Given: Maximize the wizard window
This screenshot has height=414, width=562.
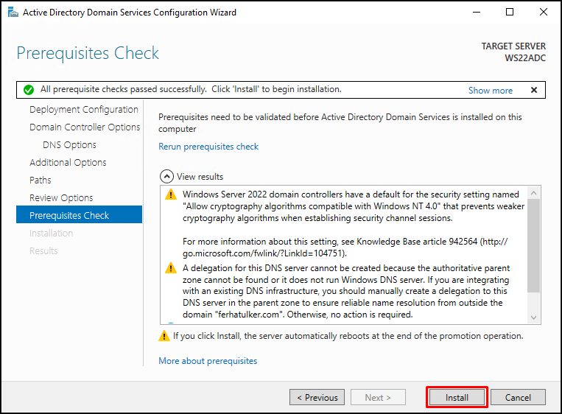Looking at the screenshot, I should coord(509,12).
